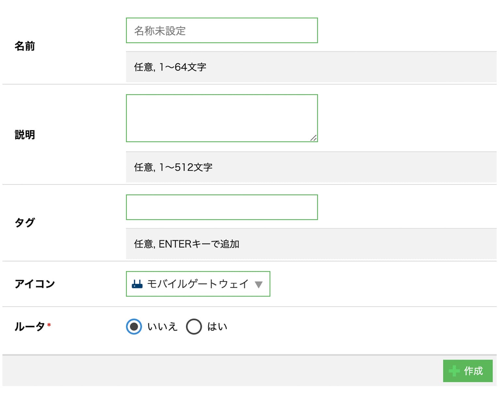The height and width of the screenshot is (394, 501).
Task: Click the description textarea resize grip
Action: [x=313, y=138]
